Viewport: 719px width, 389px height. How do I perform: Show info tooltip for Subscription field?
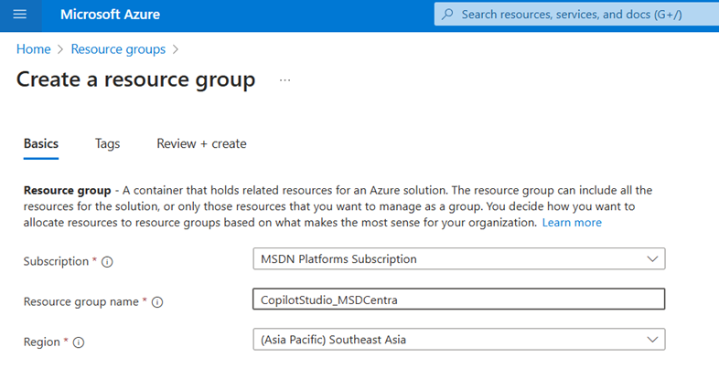tap(107, 262)
